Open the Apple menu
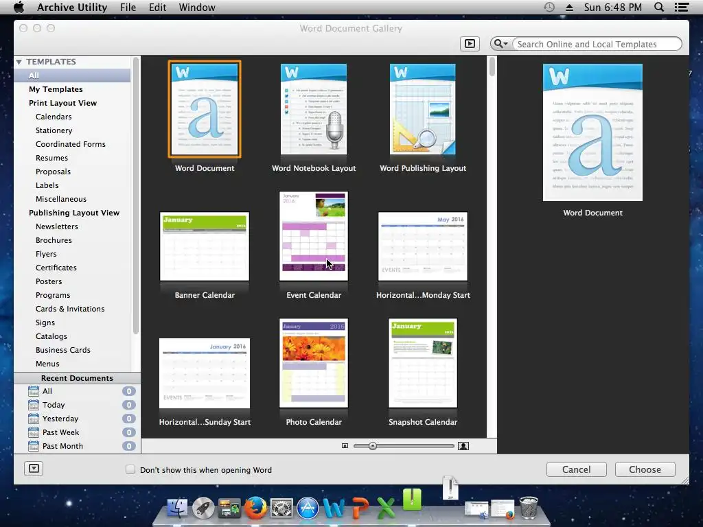 pos(19,7)
